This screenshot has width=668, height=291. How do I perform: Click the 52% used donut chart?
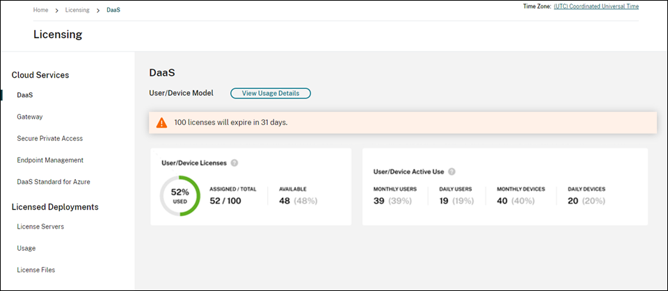coord(180,195)
